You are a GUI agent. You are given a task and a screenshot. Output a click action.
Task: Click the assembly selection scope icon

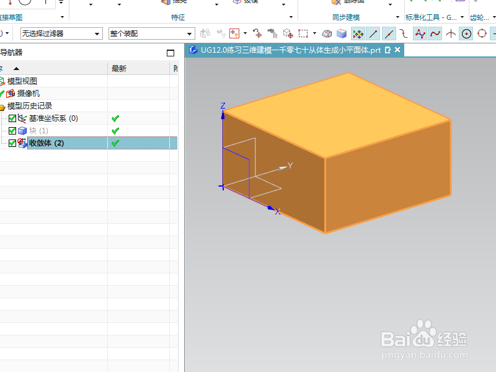[205, 33]
